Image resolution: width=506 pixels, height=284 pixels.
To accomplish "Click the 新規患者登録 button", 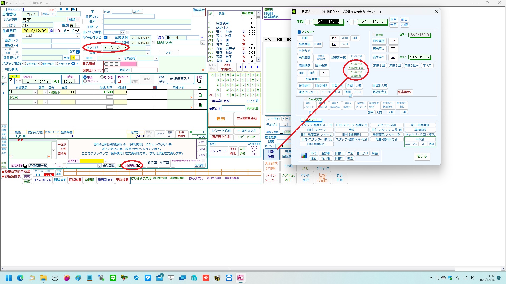I will pos(247,119).
